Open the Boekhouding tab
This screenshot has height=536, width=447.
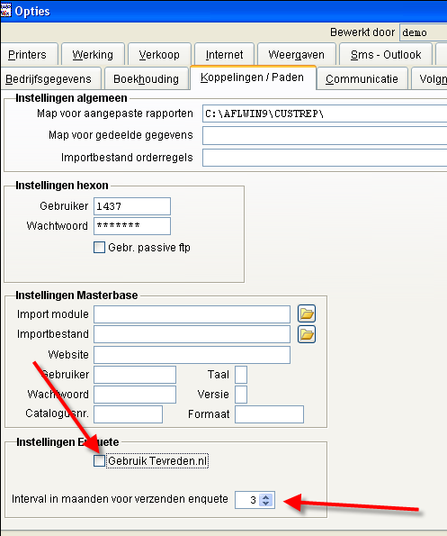click(147, 79)
